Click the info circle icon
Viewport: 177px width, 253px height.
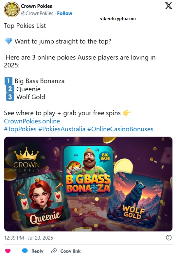click(169, 238)
